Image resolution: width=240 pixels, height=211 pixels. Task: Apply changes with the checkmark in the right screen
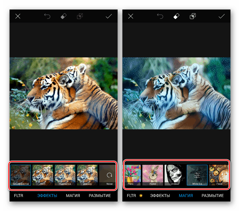coord(222,16)
